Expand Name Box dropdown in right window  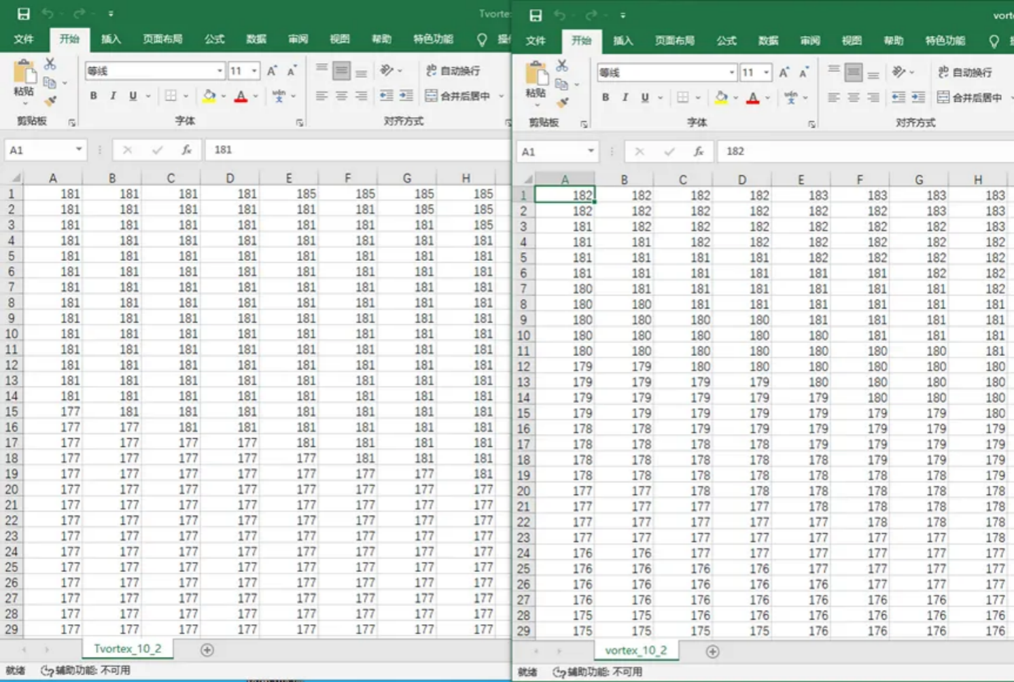click(x=591, y=151)
